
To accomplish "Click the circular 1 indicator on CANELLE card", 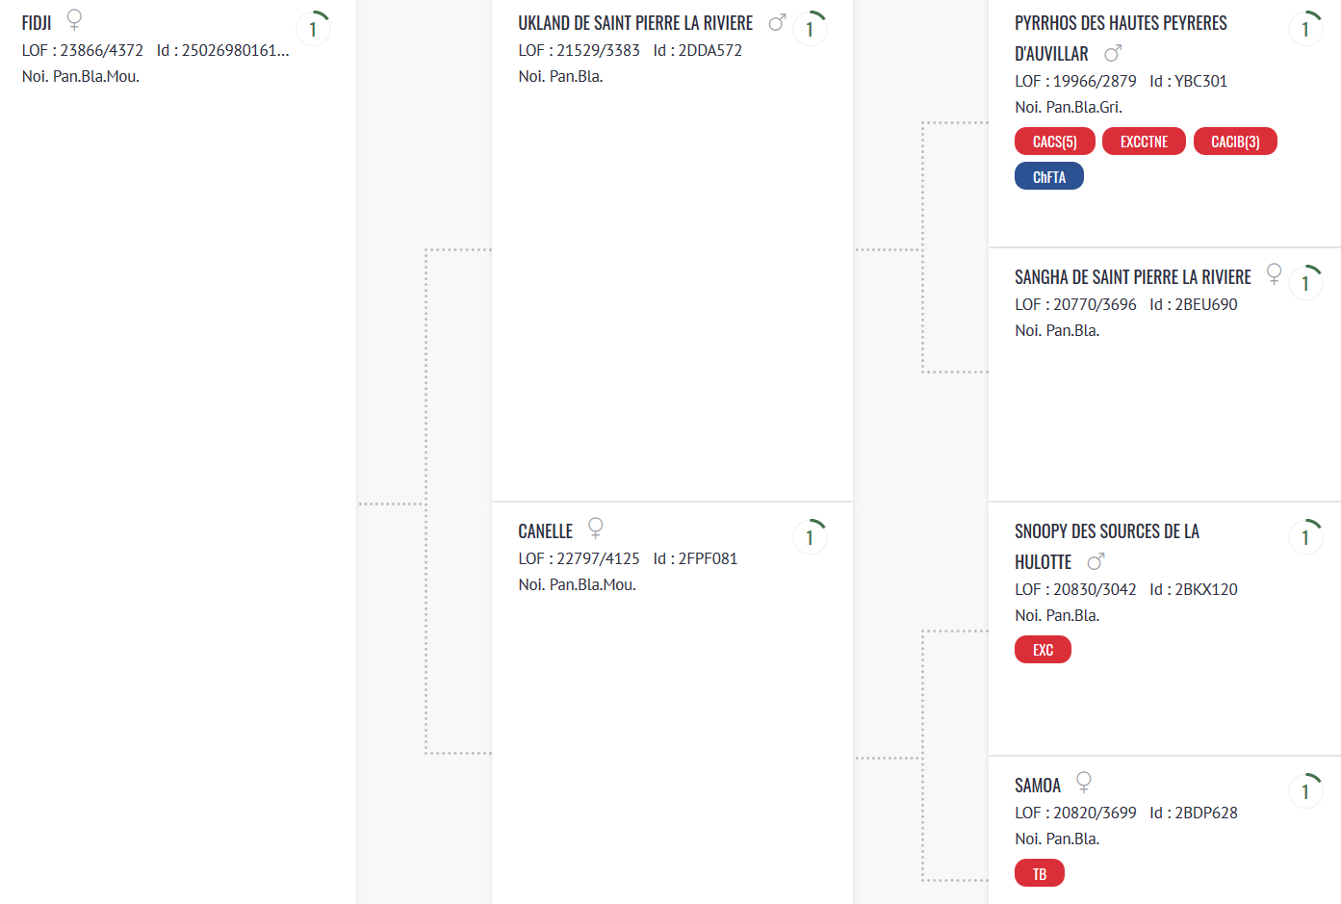I will (x=810, y=536).
